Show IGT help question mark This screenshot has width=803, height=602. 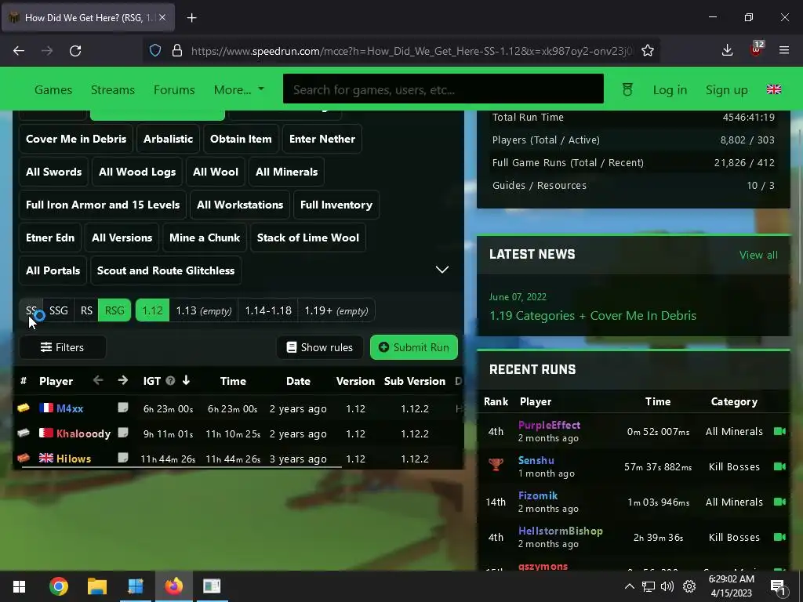[x=170, y=381]
